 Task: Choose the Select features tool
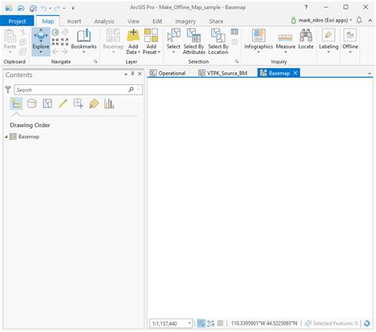point(174,41)
